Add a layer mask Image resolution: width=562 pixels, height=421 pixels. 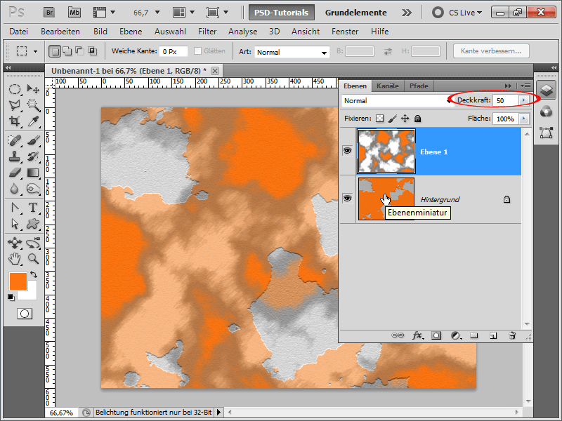pos(436,335)
